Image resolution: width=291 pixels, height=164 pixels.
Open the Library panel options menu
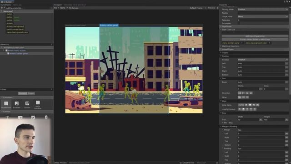[52, 89]
